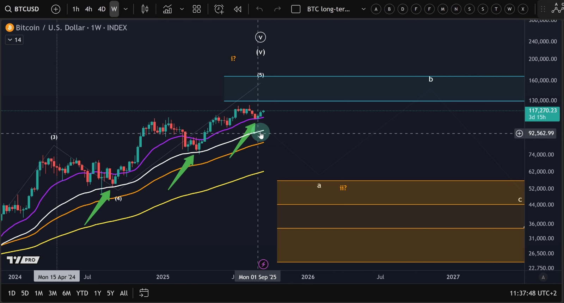Open candlestick chart type selector
Screen dimensions: 564x303
pyautogui.click(x=145, y=9)
